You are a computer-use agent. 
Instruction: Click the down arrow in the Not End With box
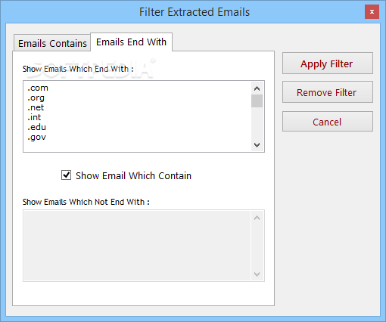(x=257, y=274)
